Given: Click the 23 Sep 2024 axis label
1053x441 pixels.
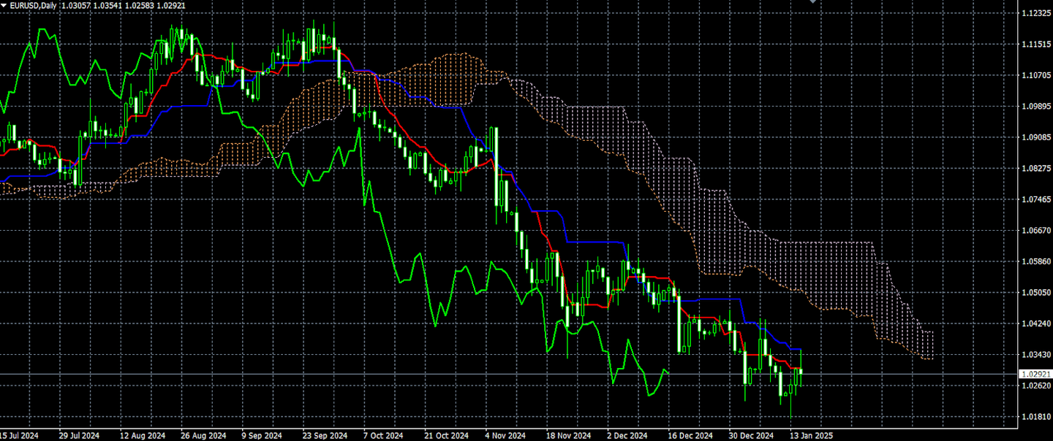Looking at the screenshot, I should coord(324,435).
